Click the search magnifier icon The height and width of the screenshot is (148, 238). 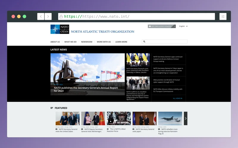(x=144, y=42)
